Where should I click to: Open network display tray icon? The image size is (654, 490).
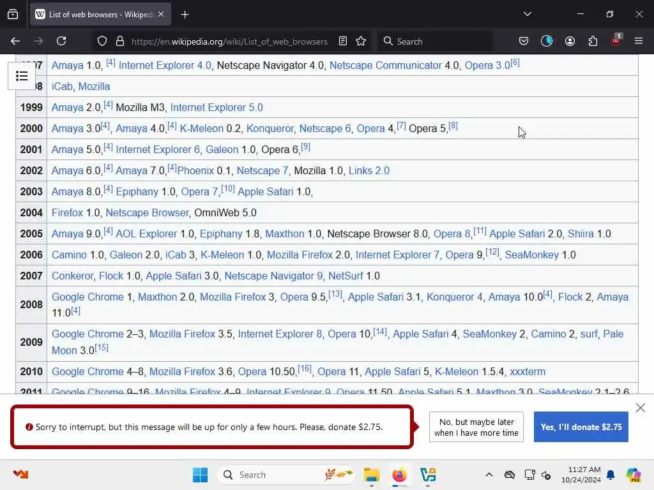pyautogui.click(x=529, y=475)
